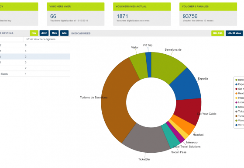
Task: Click the Barcelona.de chart label
Action: point(173,49)
